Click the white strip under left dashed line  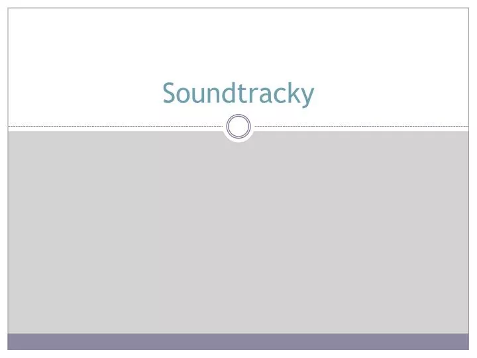pos(115,129)
